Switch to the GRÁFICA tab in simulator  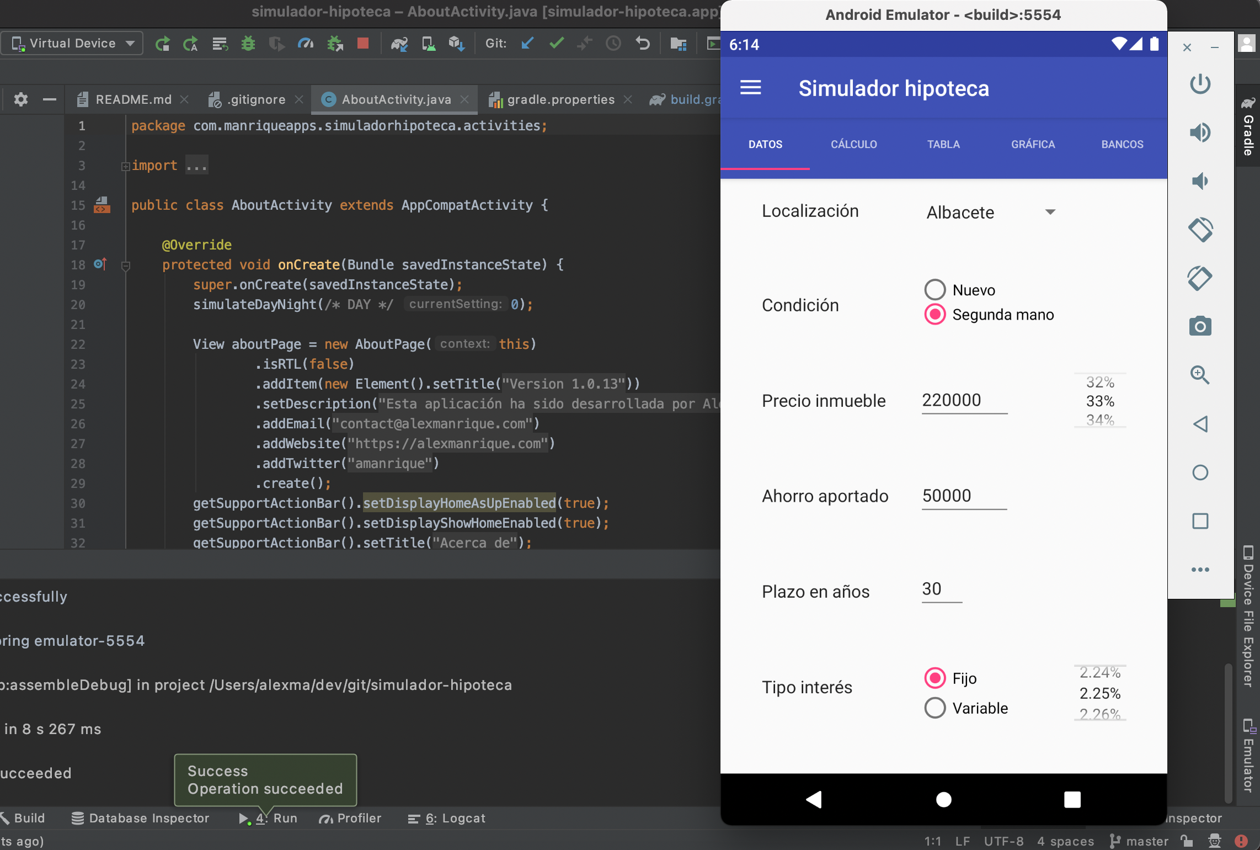[1033, 144]
